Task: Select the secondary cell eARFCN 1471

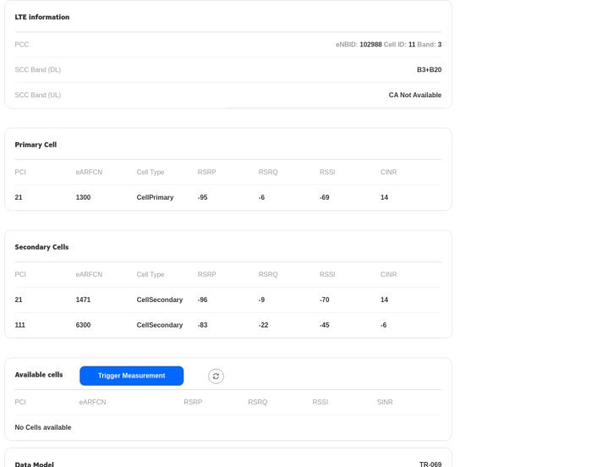Action: (83, 299)
